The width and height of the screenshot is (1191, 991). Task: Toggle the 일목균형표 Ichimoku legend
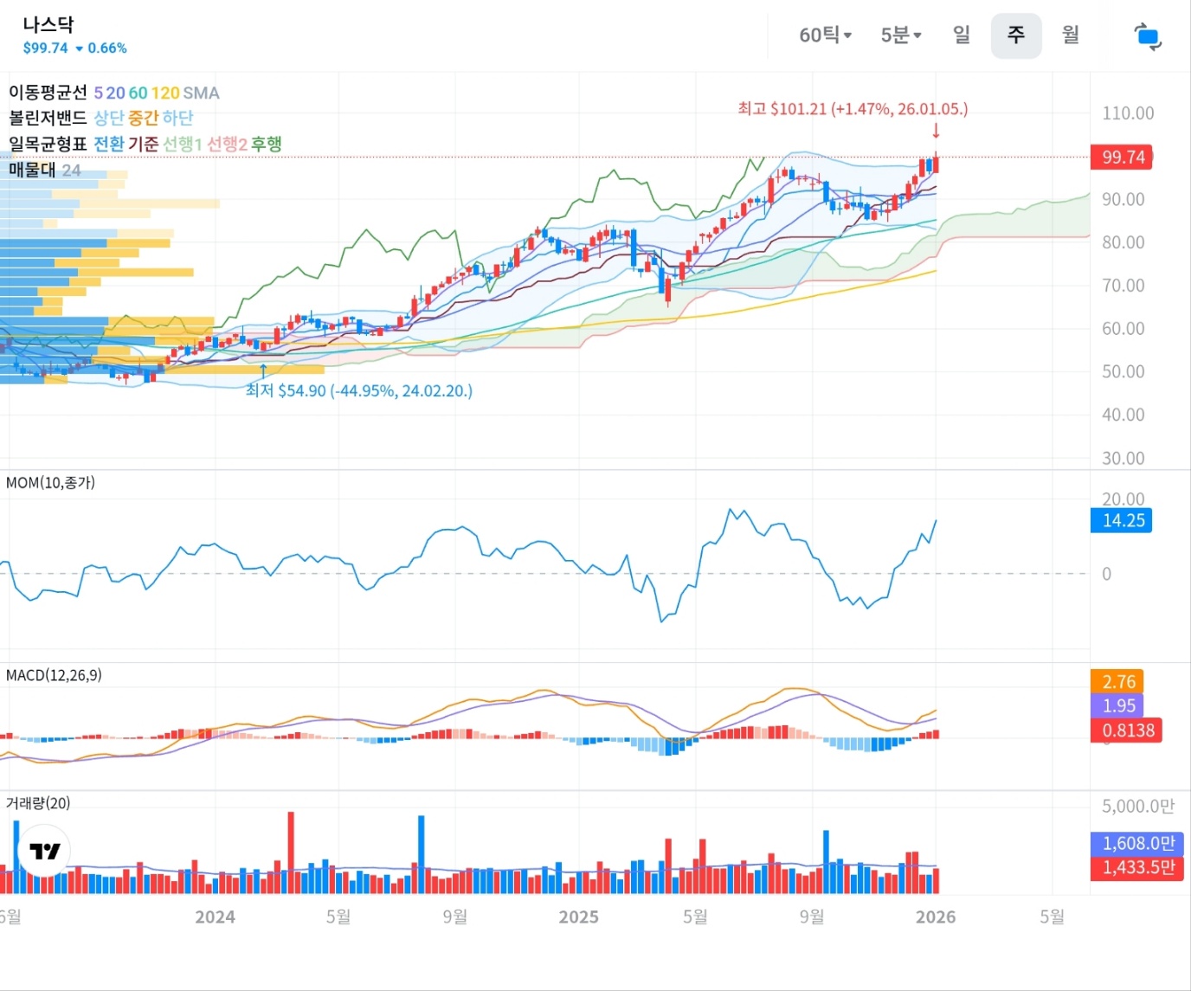point(48,144)
